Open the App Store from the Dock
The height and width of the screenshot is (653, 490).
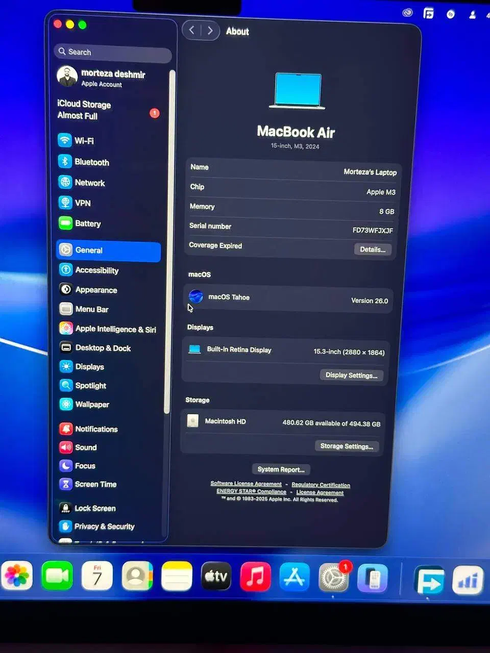(295, 577)
